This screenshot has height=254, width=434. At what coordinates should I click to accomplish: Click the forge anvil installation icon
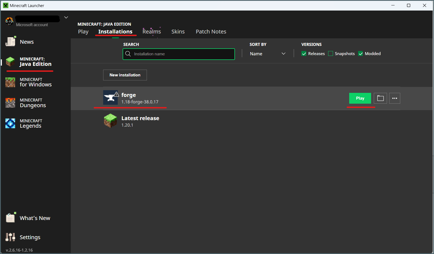[x=110, y=97]
